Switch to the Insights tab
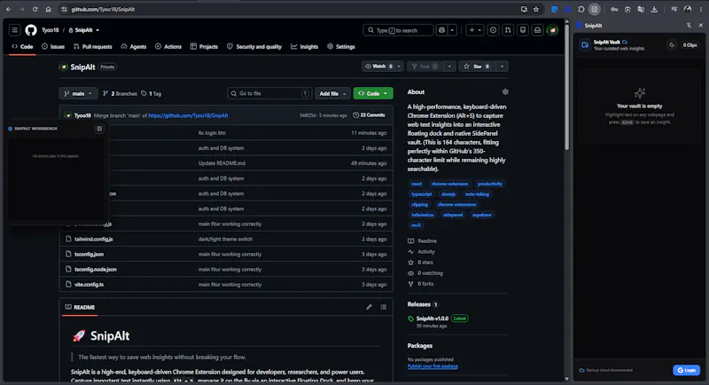Screen dimensions: 709x385 pyautogui.click(x=304, y=47)
